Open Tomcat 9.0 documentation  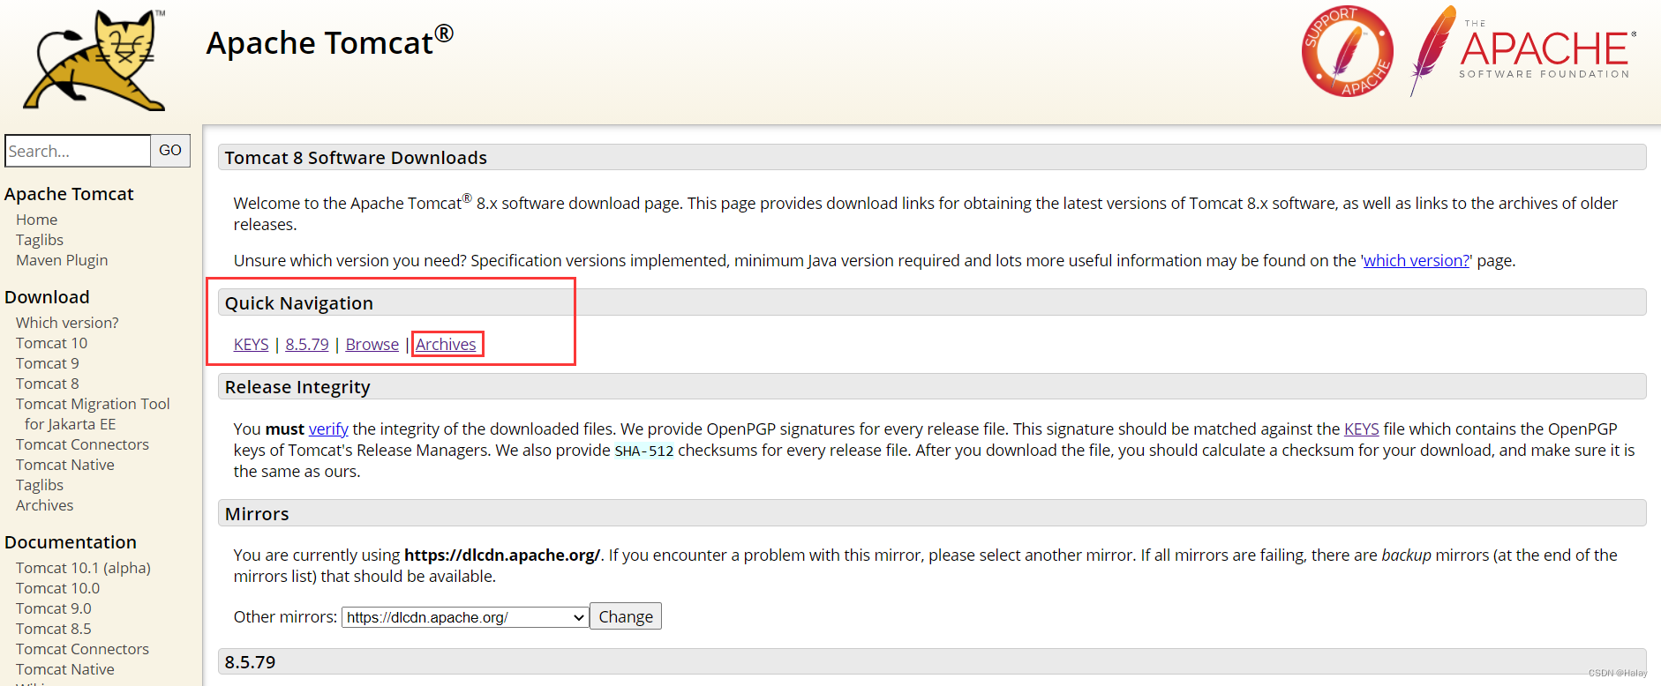tap(54, 608)
